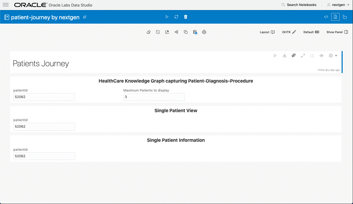This screenshot has width=353, height=204.
Task: Click the Single Patient View title
Action: point(176,111)
